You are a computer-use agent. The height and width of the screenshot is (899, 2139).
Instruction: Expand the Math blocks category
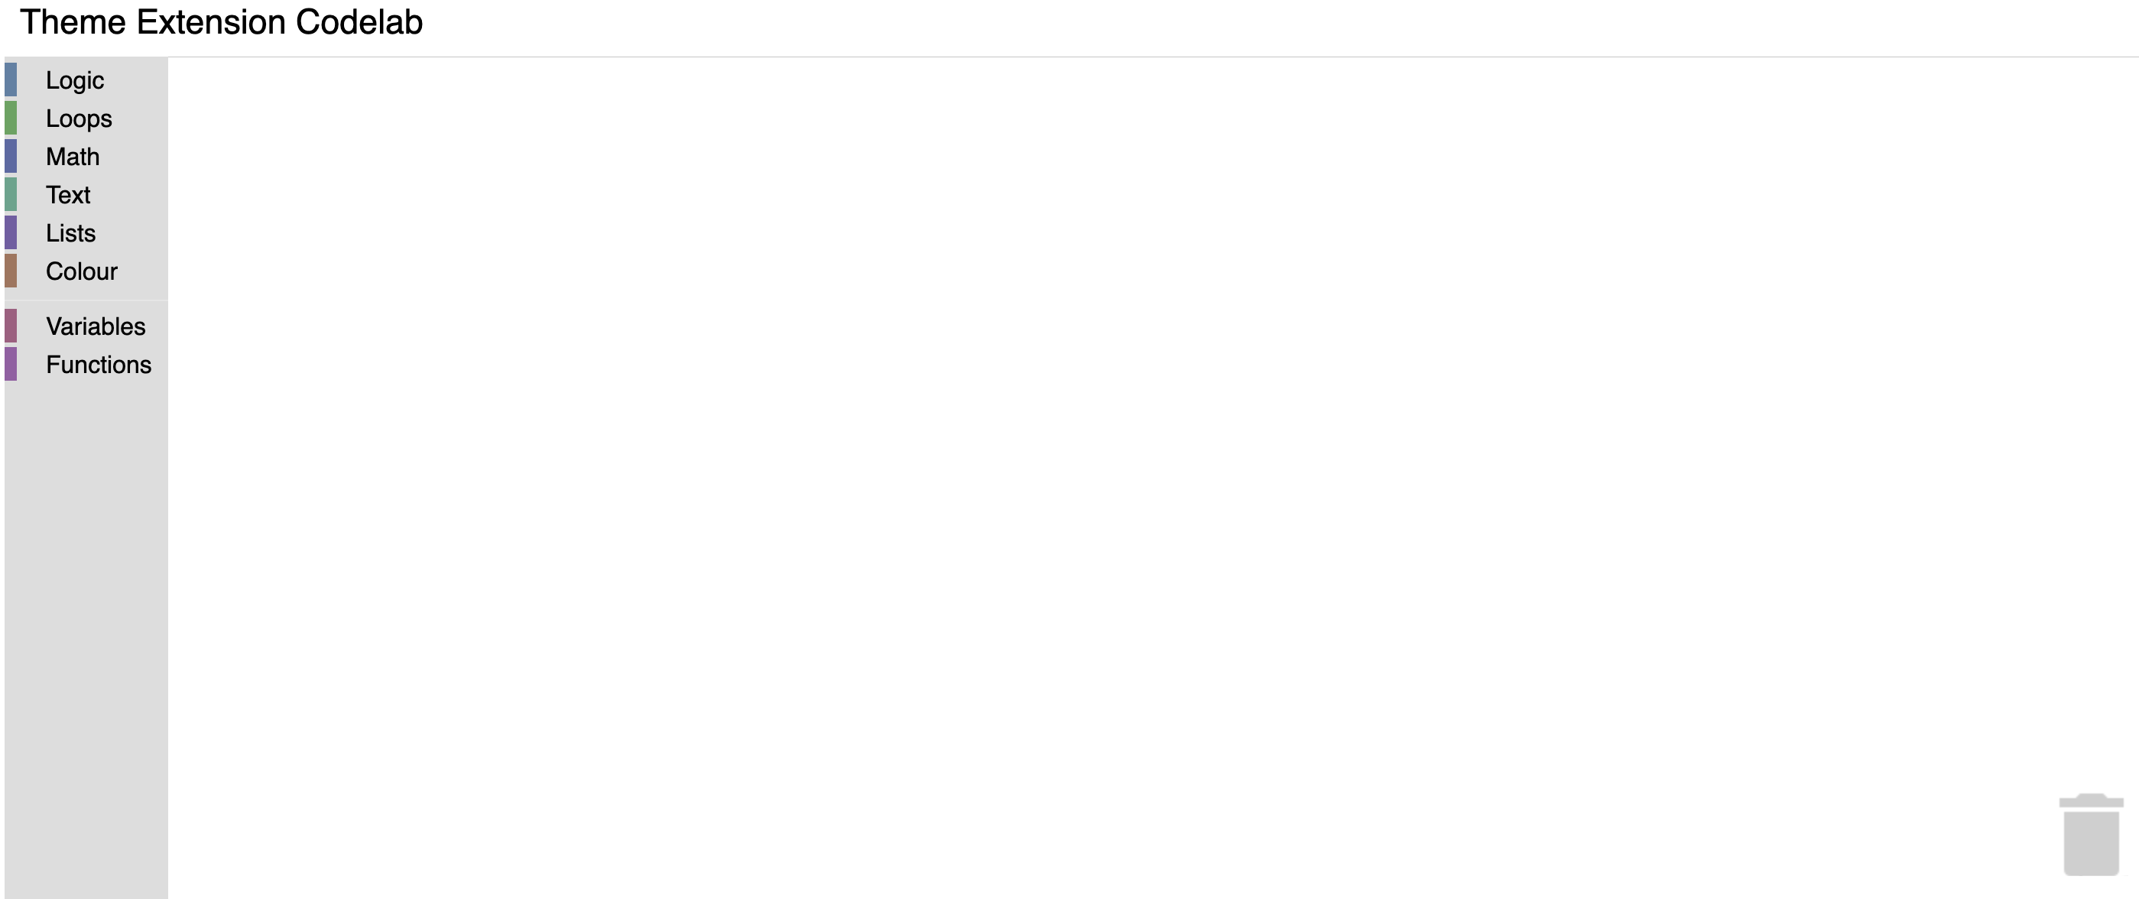point(86,156)
